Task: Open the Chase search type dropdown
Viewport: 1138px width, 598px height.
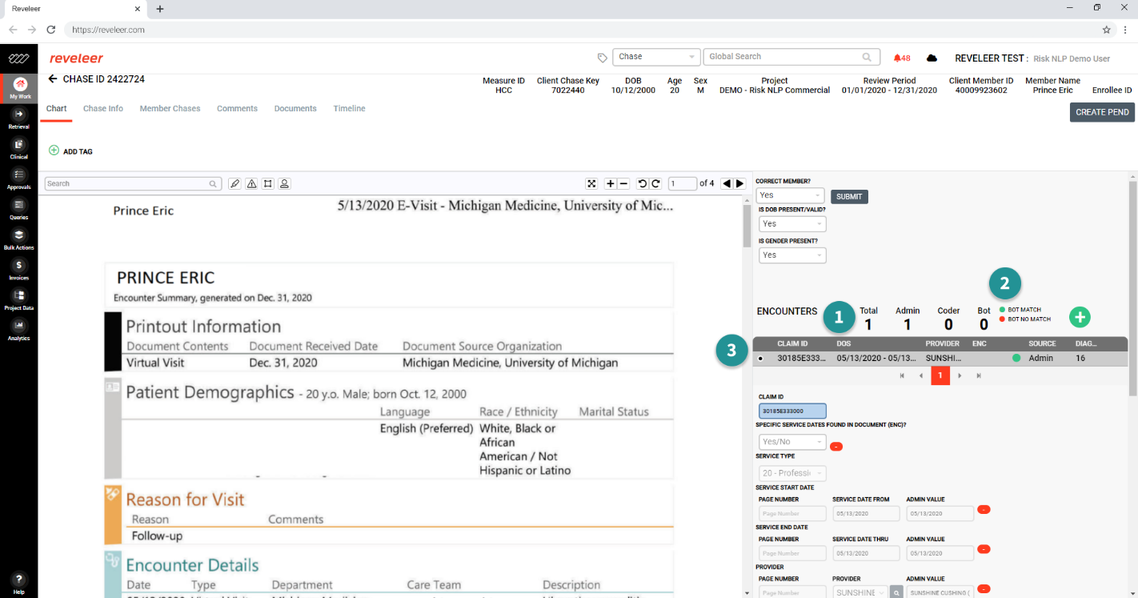Action: [x=656, y=57]
